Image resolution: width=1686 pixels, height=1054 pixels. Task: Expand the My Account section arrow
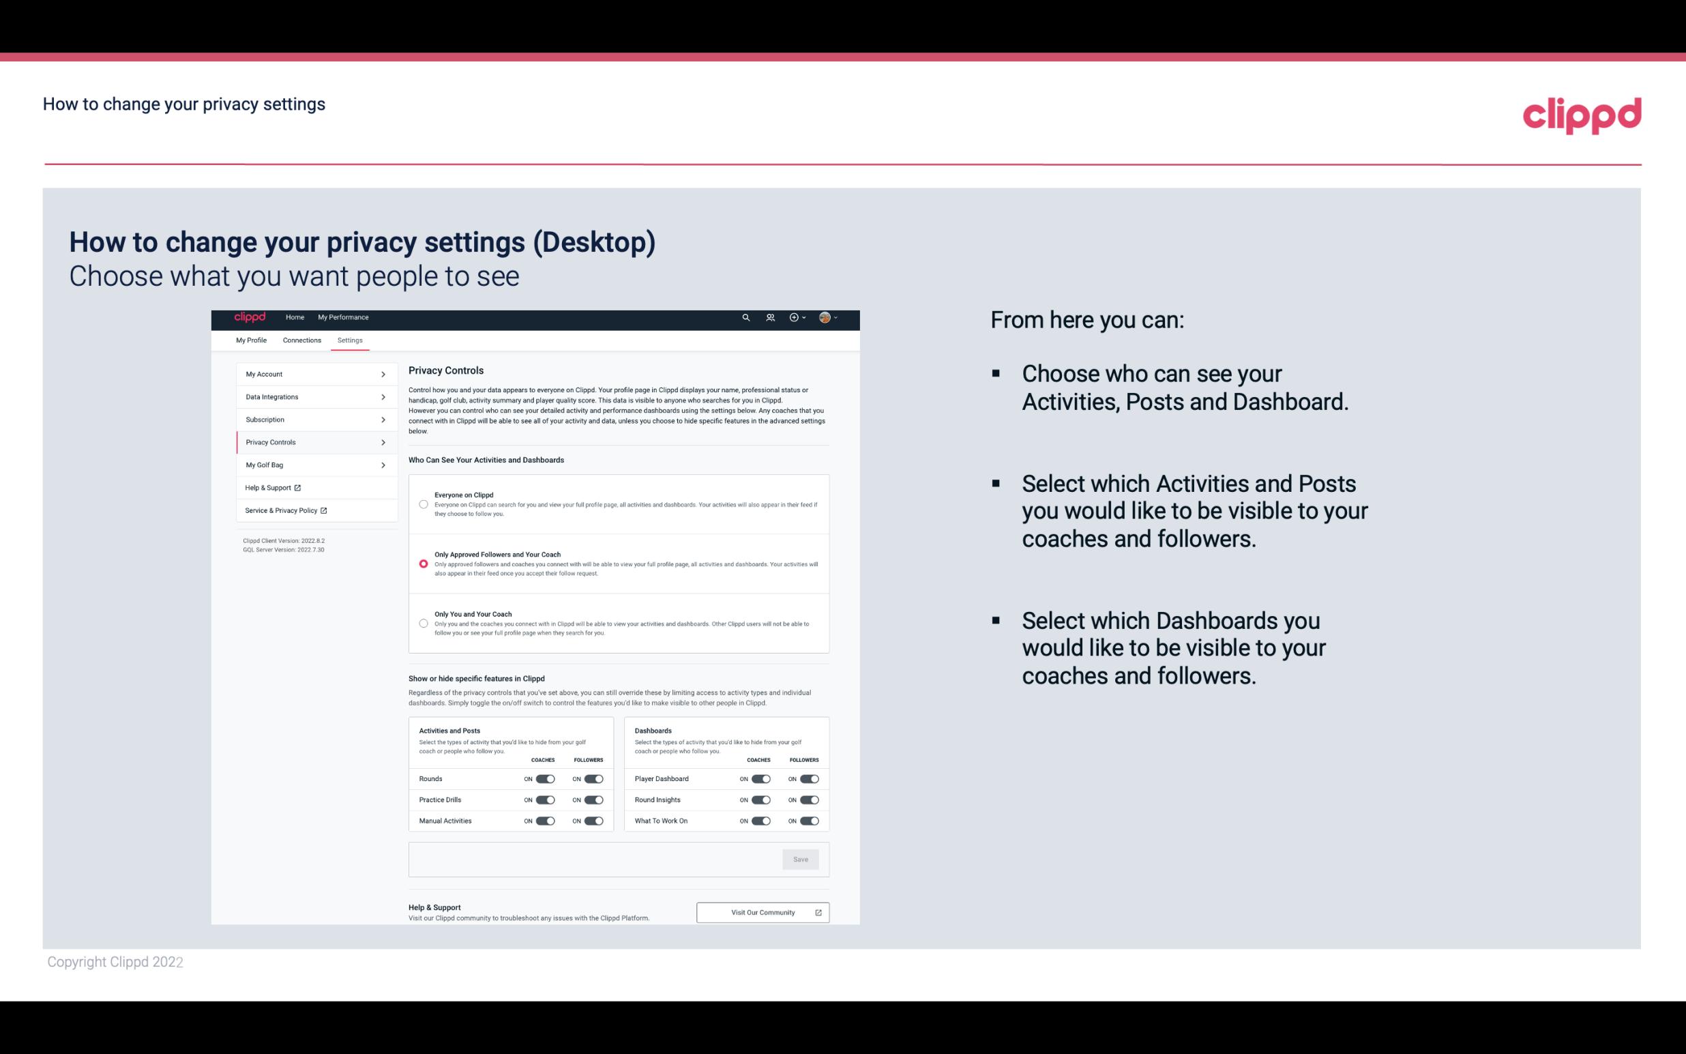(x=383, y=374)
